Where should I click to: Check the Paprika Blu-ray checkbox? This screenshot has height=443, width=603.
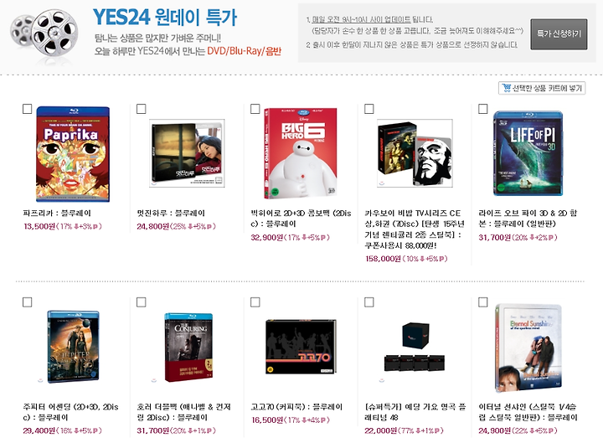pos(28,109)
